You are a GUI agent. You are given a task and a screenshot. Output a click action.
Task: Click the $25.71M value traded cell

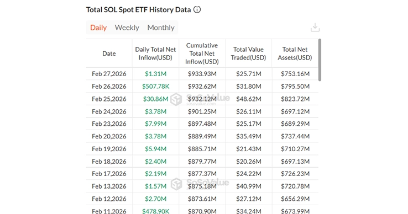248,74
